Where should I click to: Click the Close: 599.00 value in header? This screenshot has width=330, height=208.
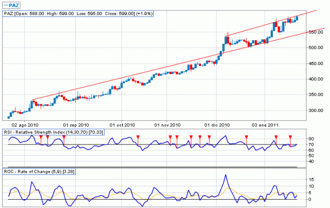point(120,14)
